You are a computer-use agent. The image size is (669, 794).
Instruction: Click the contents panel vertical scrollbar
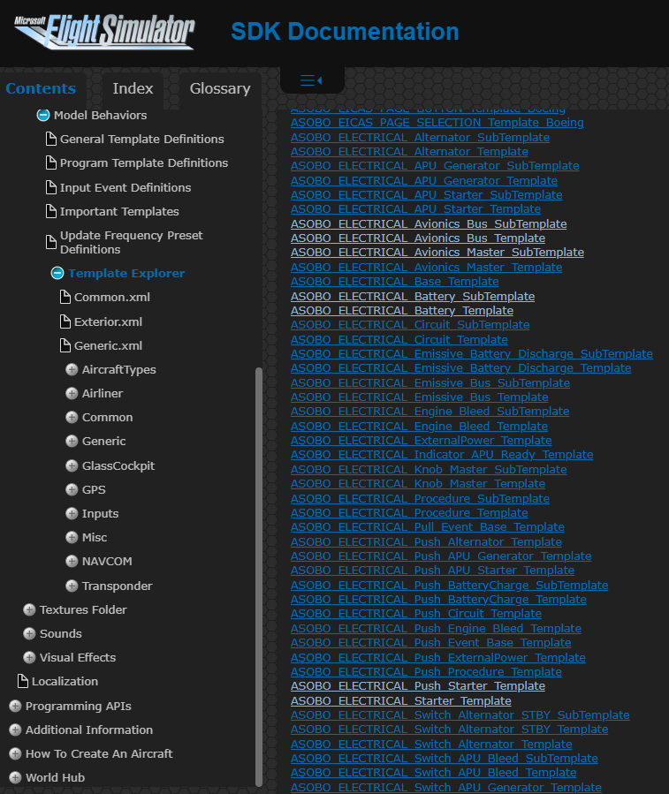coord(259,578)
